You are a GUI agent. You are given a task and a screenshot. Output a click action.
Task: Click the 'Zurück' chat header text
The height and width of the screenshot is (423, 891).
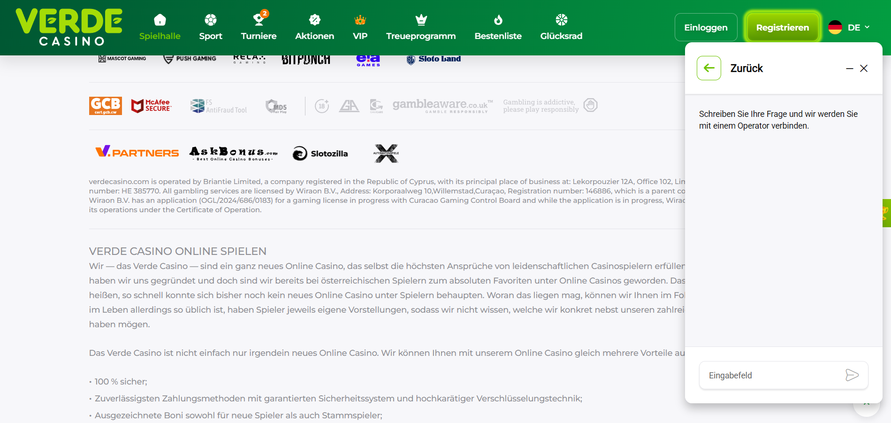(746, 69)
